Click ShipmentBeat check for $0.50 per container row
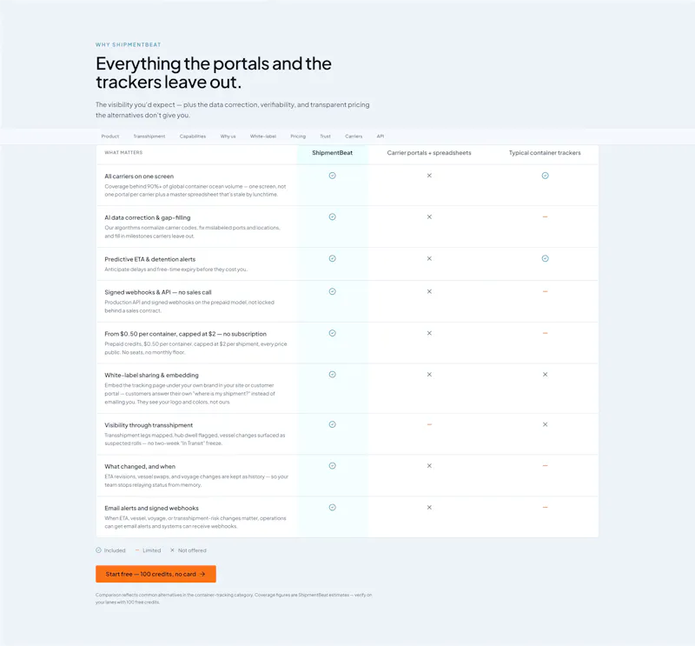 click(333, 333)
